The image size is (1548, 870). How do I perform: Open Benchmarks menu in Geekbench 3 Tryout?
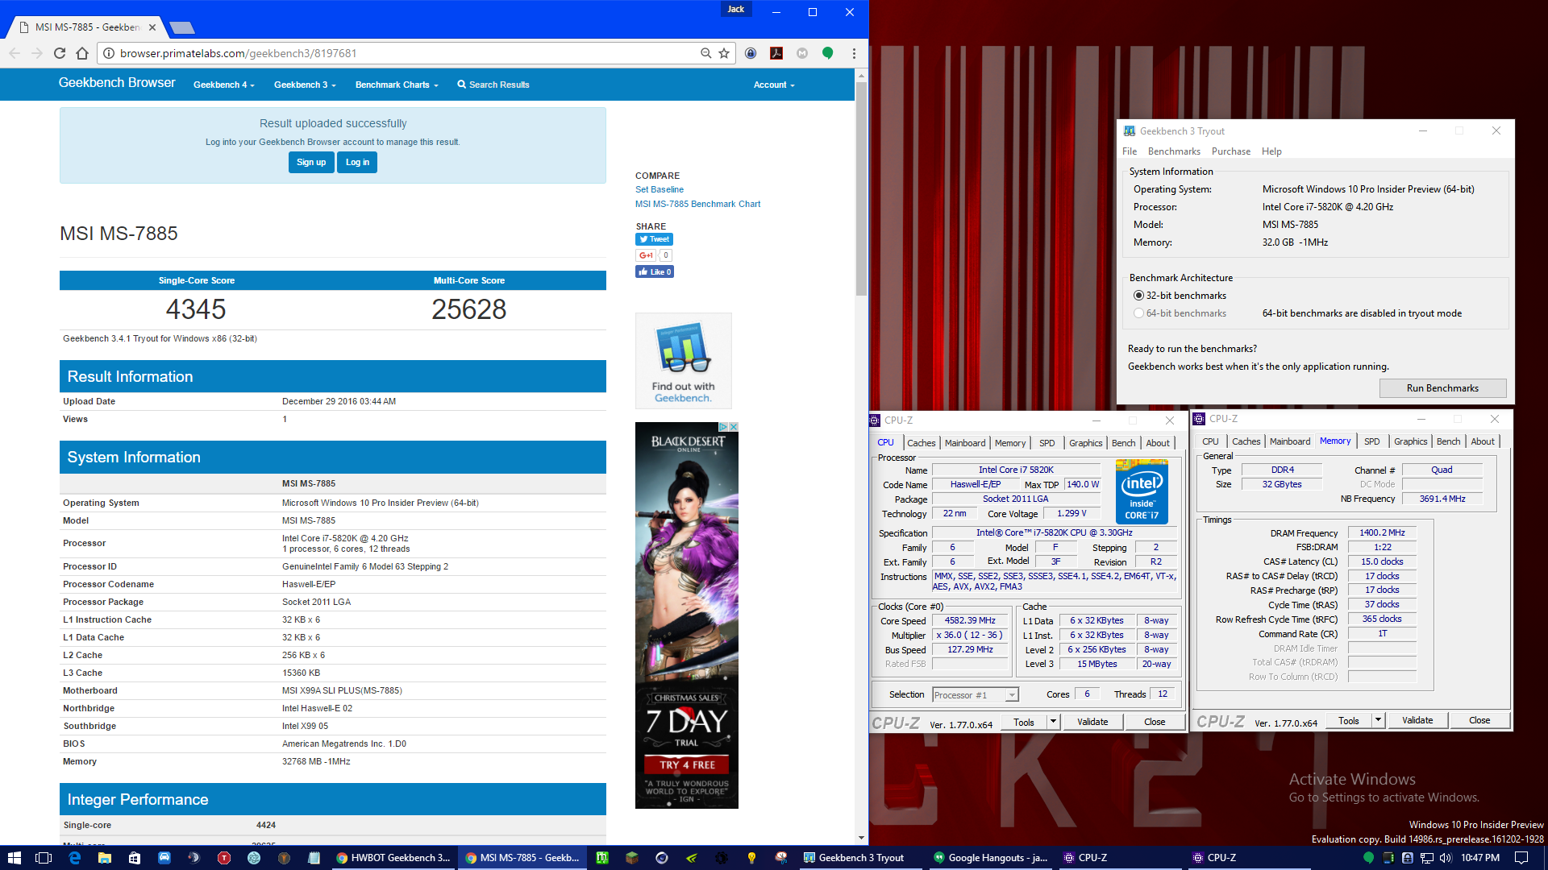tap(1174, 151)
